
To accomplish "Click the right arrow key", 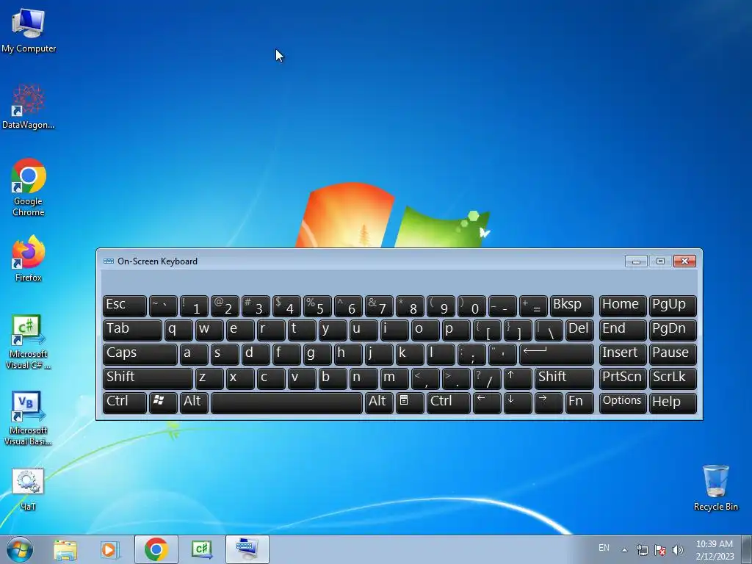I will point(548,402).
